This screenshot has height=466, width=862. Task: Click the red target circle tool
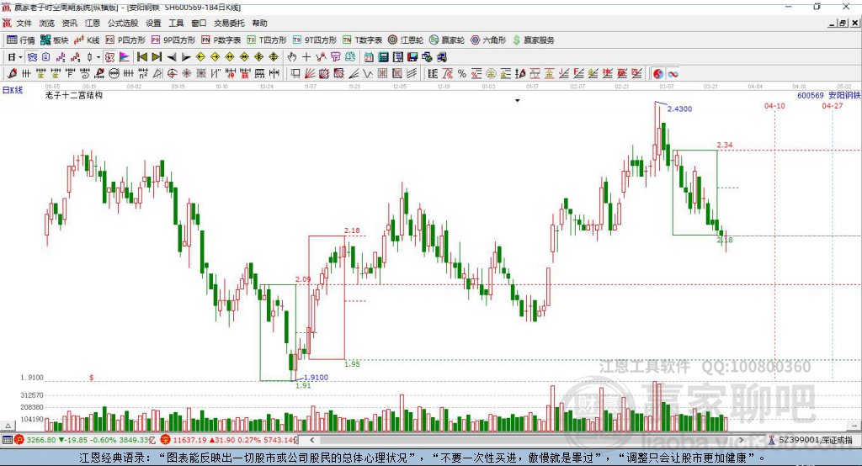(172, 74)
